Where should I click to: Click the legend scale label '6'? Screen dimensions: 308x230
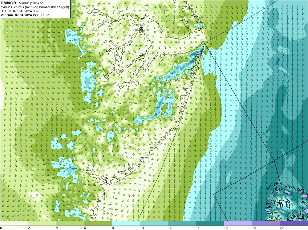click(85, 228)
